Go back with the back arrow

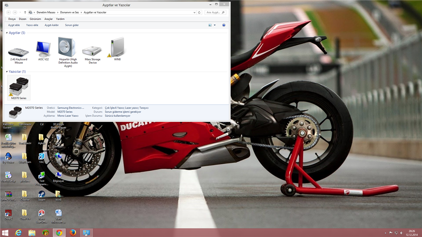coord(9,12)
